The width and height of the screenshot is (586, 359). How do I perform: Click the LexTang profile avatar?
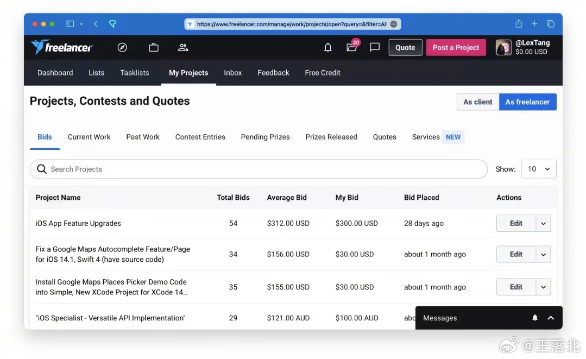(x=503, y=47)
